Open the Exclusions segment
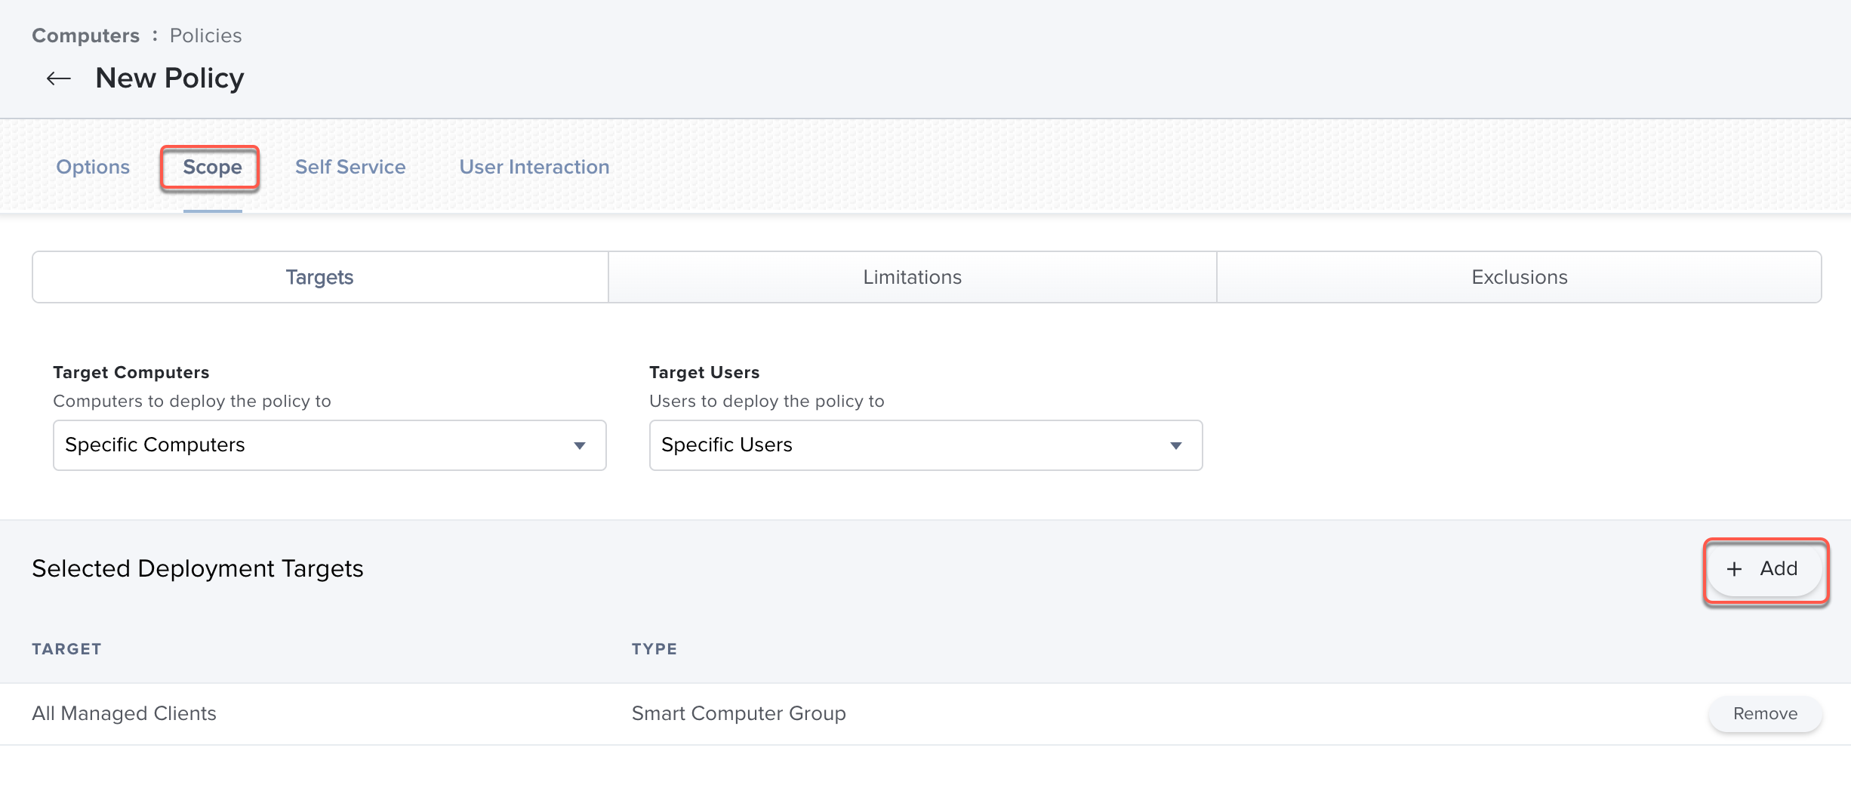The height and width of the screenshot is (794, 1851). point(1519,277)
